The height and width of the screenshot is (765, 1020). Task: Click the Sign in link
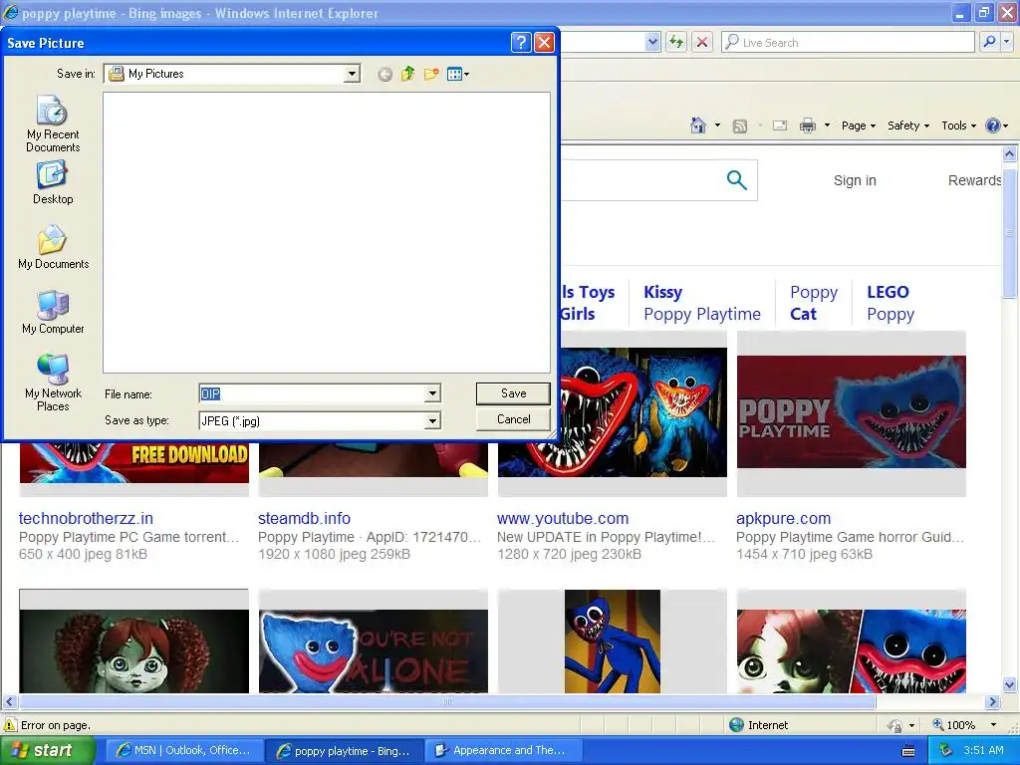(855, 180)
